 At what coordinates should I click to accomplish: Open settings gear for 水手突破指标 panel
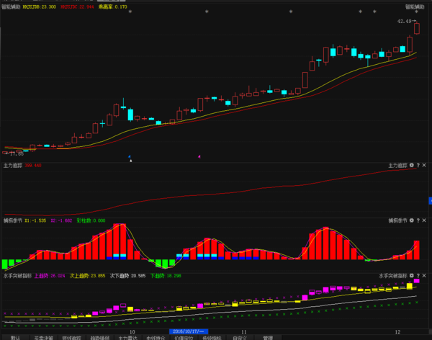pos(412,275)
